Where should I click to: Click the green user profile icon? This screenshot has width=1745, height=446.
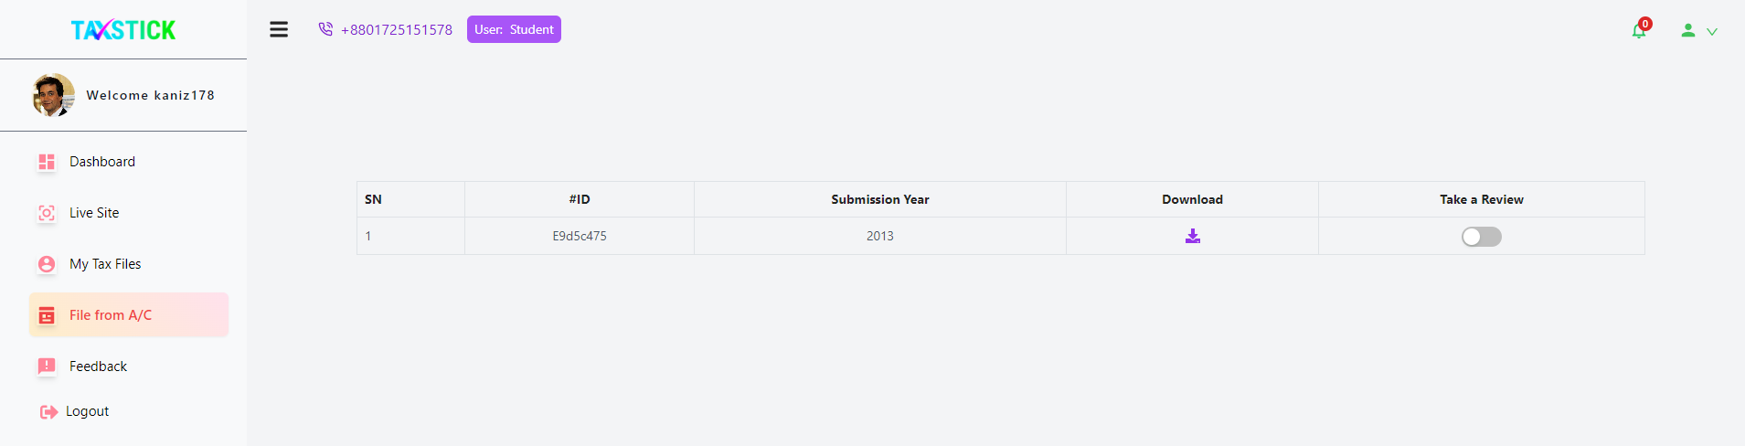[1688, 30]
